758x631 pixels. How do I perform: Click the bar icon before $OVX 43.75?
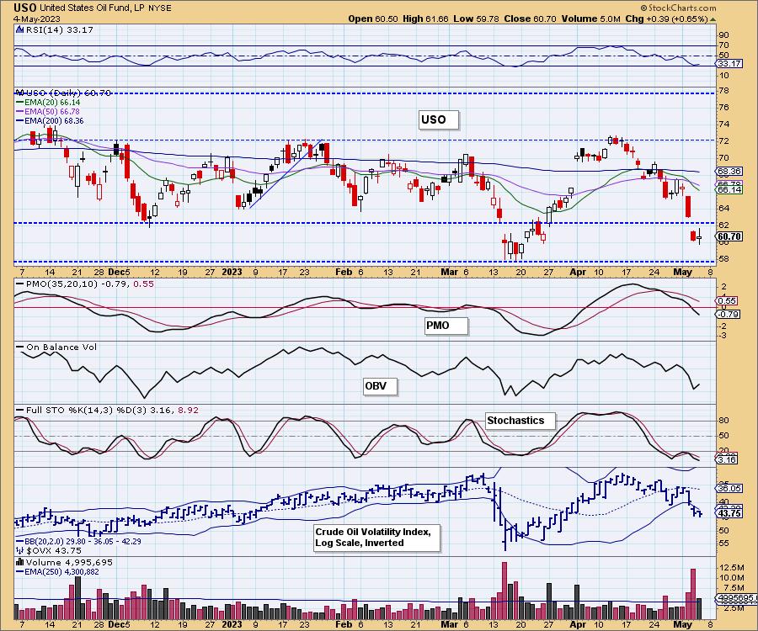pos(19,550)
